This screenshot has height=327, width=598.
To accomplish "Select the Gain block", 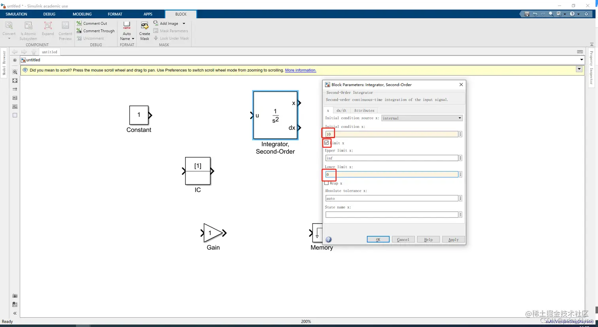I will (213, 233).
